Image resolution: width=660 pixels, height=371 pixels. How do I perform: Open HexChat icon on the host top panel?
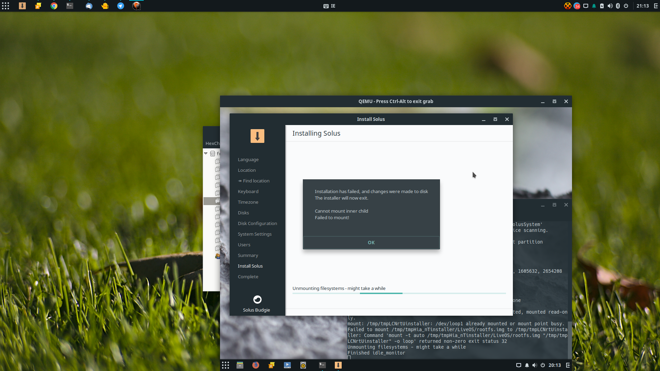point(38,6)
